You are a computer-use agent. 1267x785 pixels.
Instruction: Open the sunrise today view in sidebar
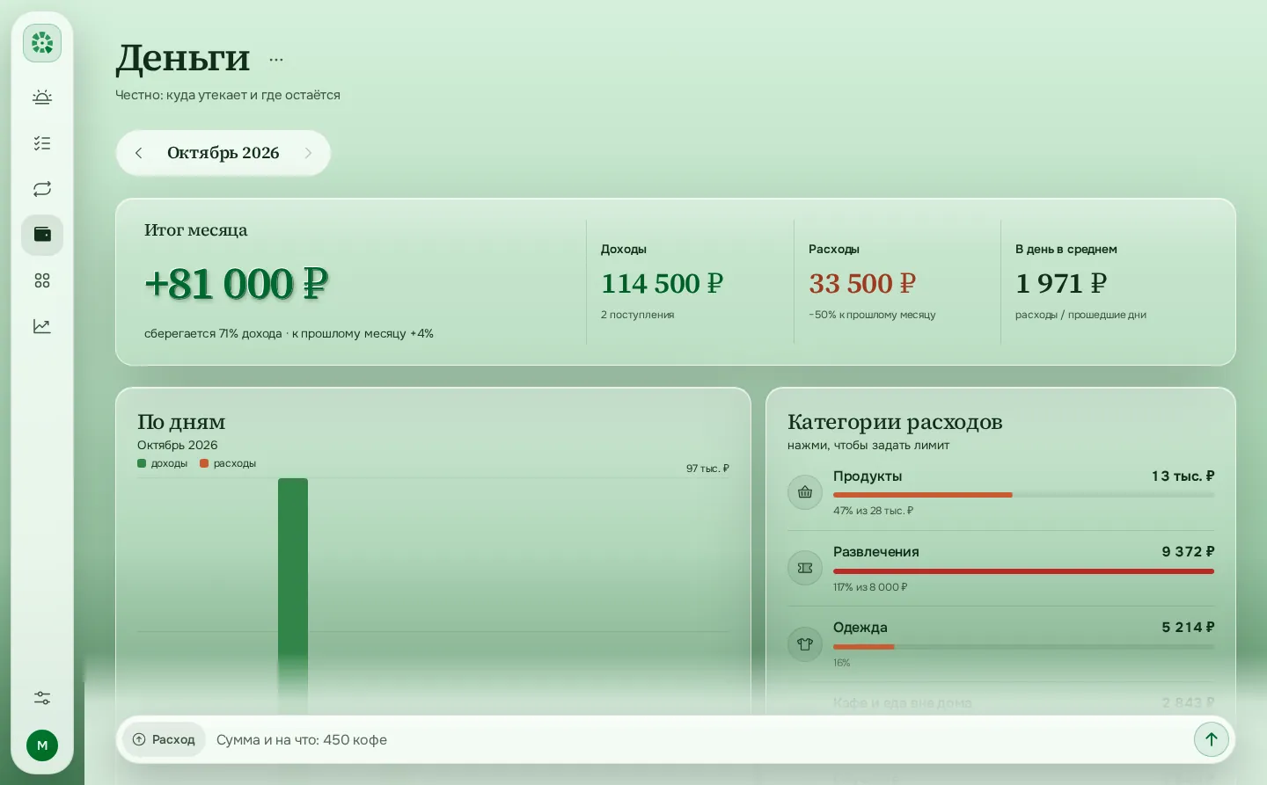coord(42,98)
